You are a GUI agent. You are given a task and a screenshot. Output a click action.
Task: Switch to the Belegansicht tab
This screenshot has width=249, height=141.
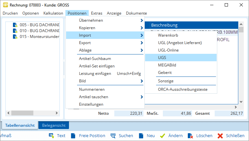point(53,125)
